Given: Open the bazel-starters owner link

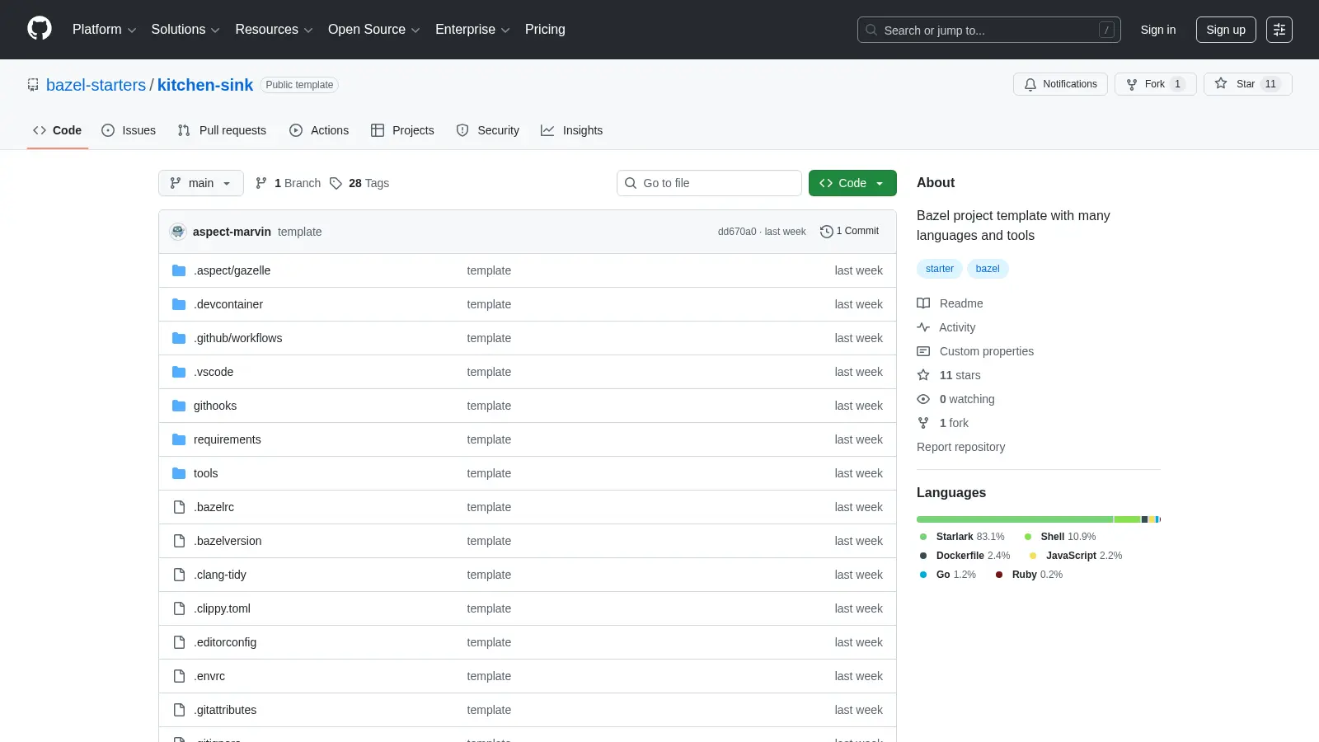Looking at the screenshot, I should [96, 85].
